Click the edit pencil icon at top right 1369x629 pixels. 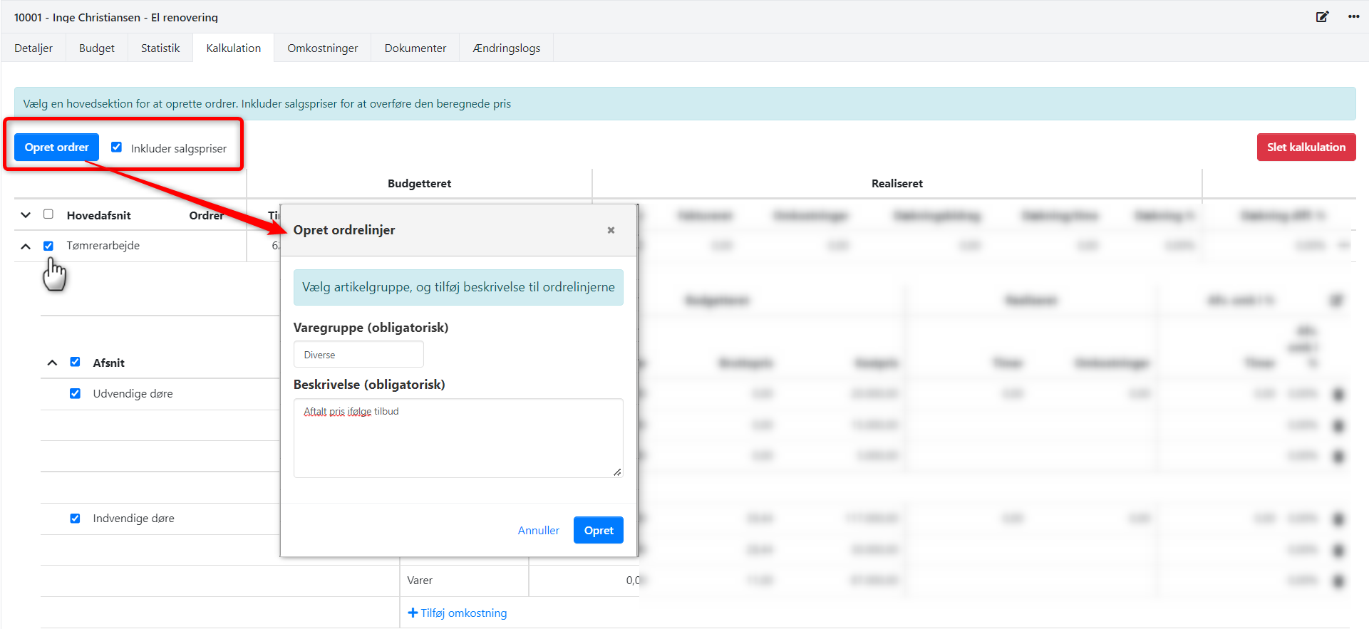point(1322,17)
